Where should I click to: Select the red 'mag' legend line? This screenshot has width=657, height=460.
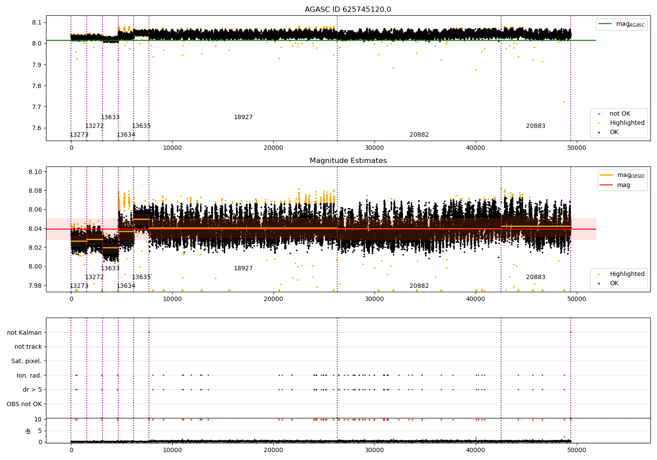[x=607, y=185]
